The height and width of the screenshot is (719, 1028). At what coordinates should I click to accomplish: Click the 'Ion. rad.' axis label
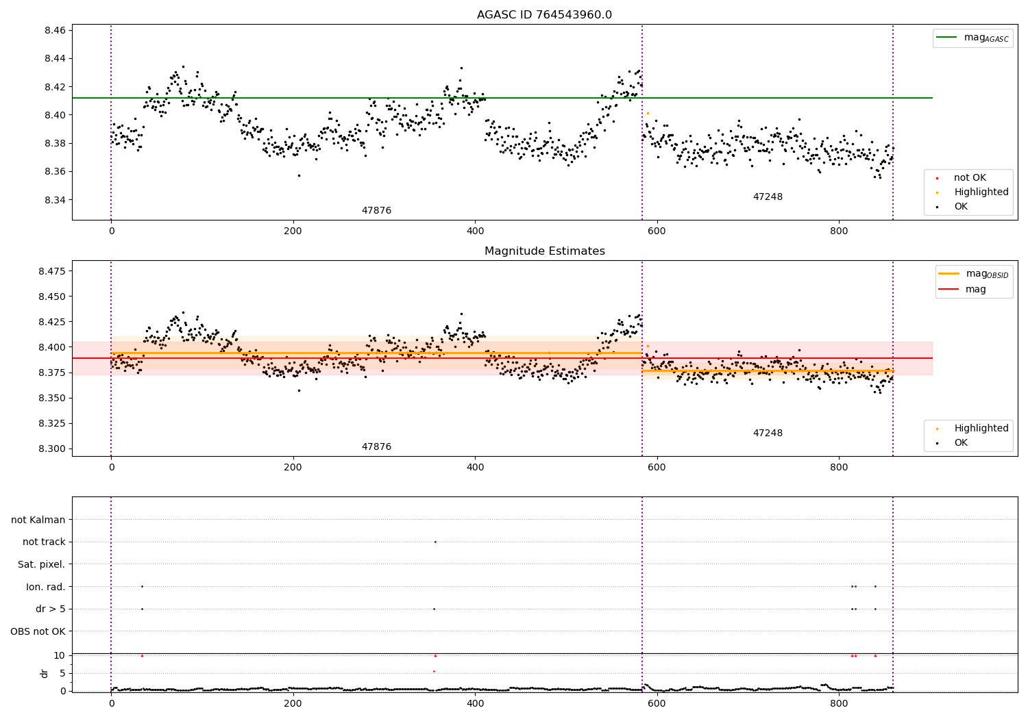(x=46, y=587)
